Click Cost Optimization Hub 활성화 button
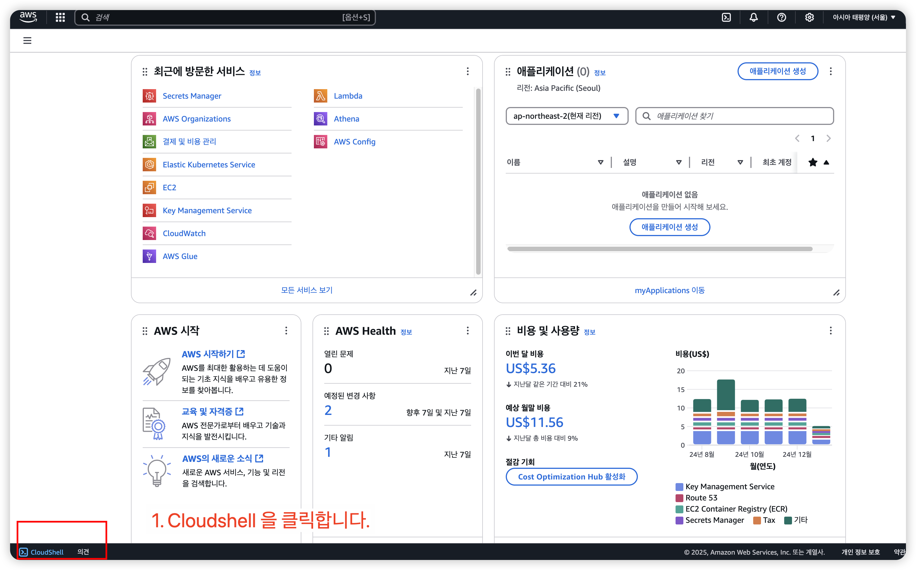Viewport: 916px width, 570px height. point(572,476)
